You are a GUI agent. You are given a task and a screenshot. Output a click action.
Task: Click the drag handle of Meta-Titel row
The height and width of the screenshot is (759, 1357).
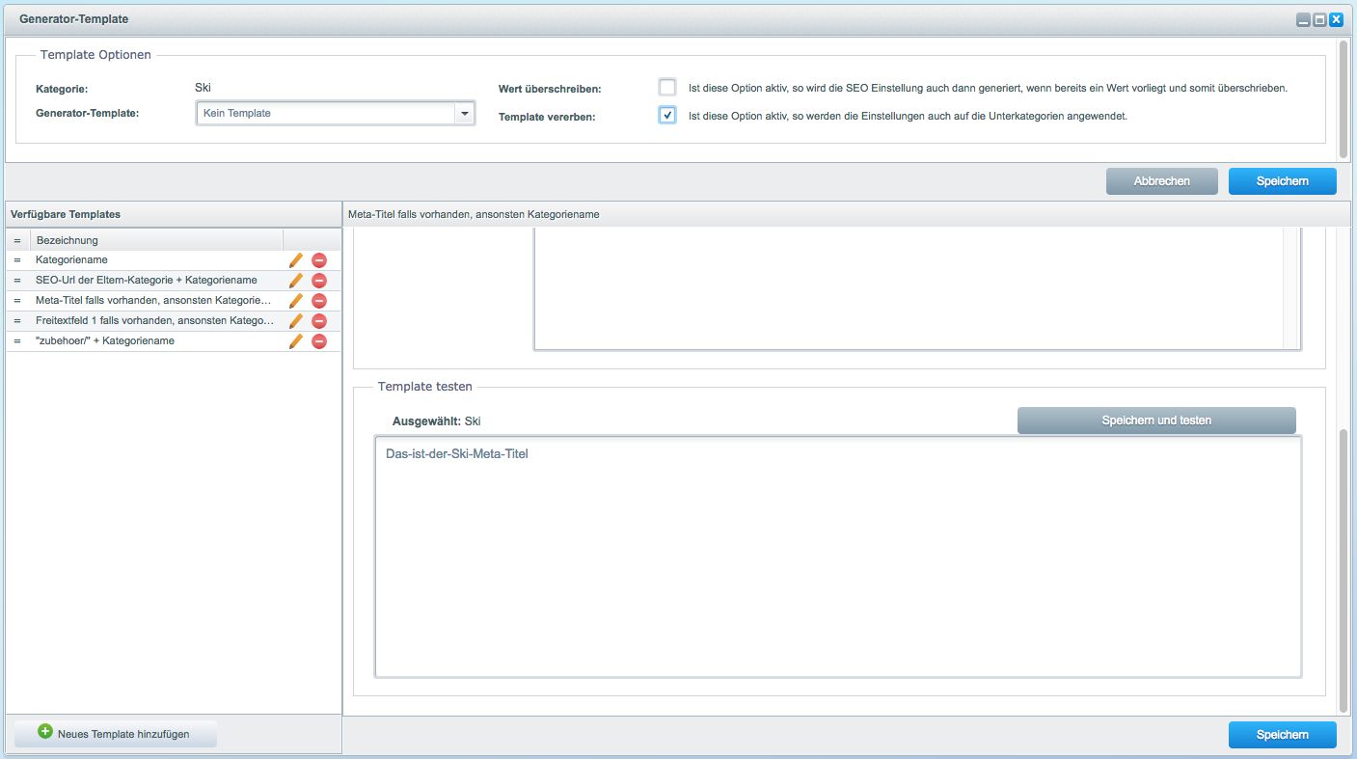17,301
